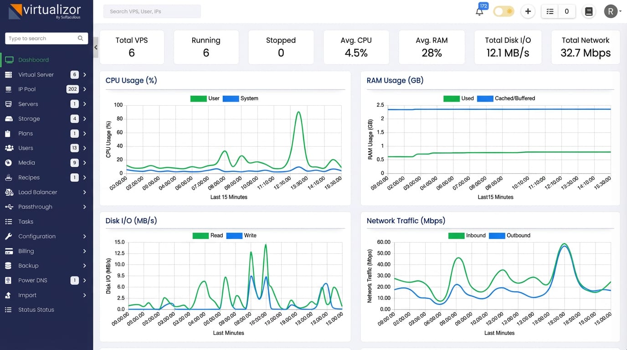Focus the Search VPS, User, IPs field

[152, 11]
